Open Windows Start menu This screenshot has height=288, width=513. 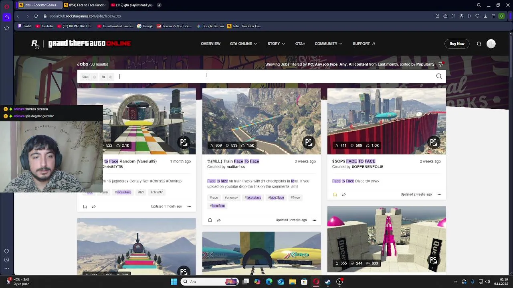point(174,282)
